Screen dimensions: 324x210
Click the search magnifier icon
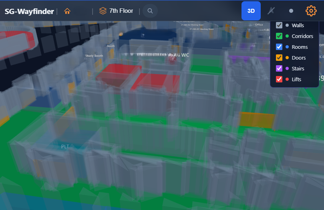(150, 11)
